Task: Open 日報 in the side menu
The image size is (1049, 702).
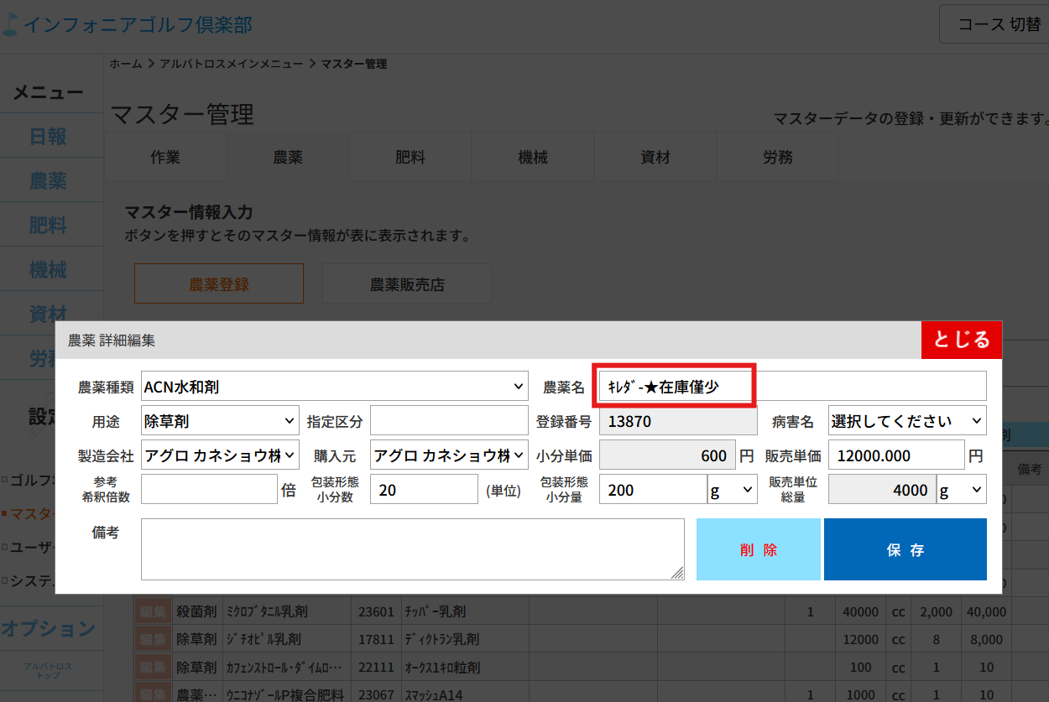Action: tap(48, 137)
